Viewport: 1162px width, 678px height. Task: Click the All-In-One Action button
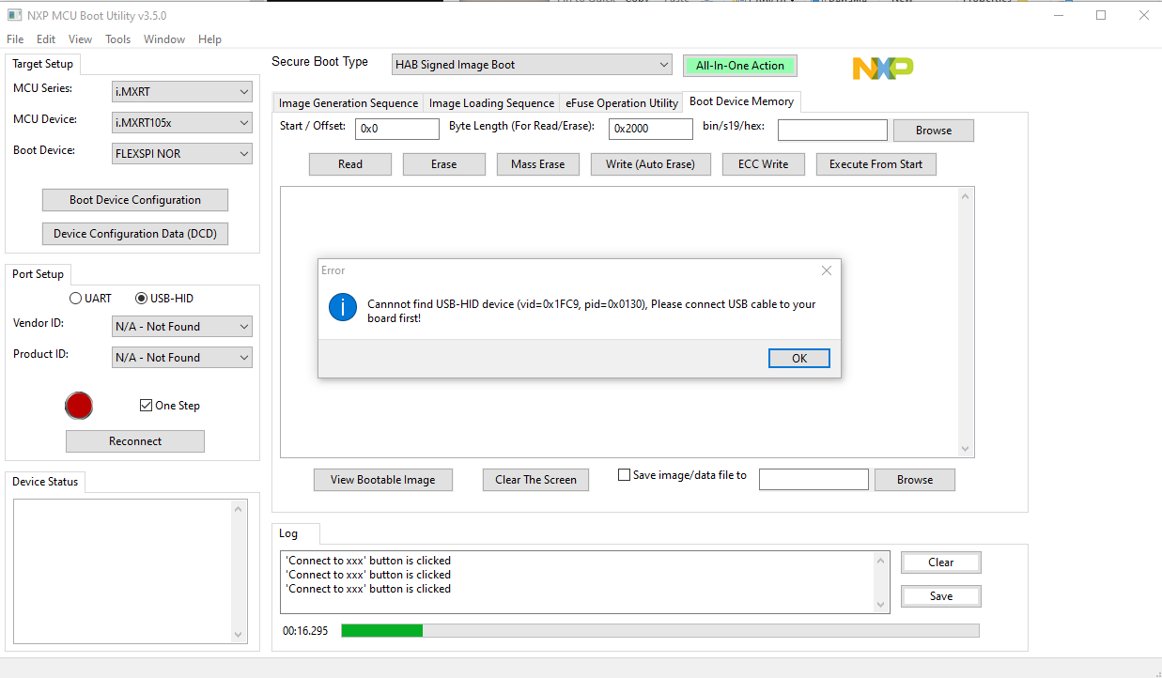tap(739, 65)
